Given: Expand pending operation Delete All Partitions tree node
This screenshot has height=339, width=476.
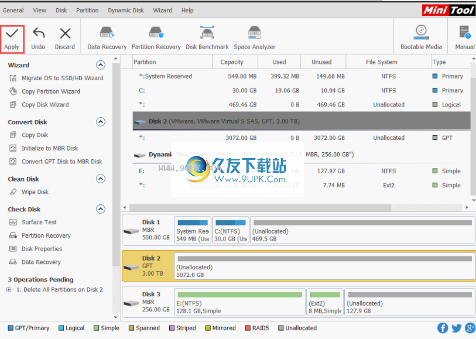Looking at the screenshot, I should click(x=9, y=290).
